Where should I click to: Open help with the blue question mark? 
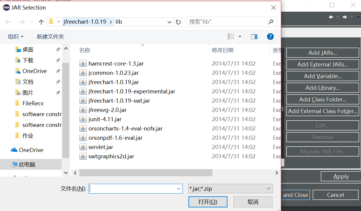[x=270, y=37]
